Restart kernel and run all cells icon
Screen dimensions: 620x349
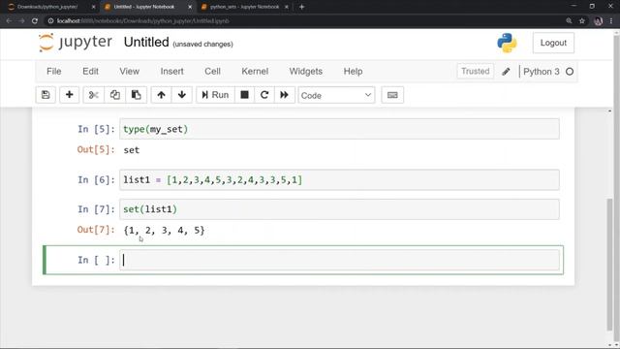pos(284,95)
